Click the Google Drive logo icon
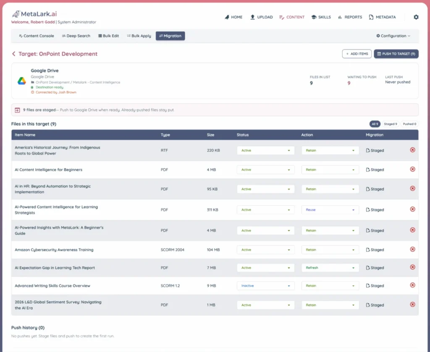This screenshot has width=430, height=352. [x=22, y=81]
